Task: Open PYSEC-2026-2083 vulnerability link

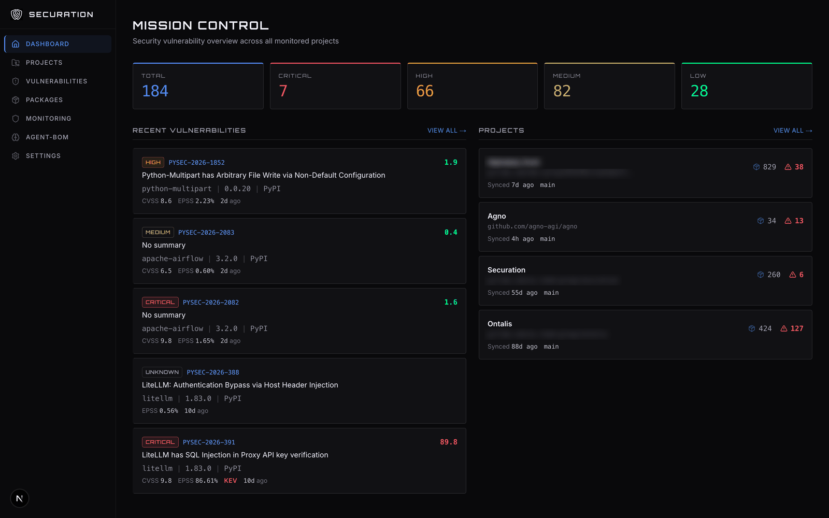Action: [x=206, y=233]
